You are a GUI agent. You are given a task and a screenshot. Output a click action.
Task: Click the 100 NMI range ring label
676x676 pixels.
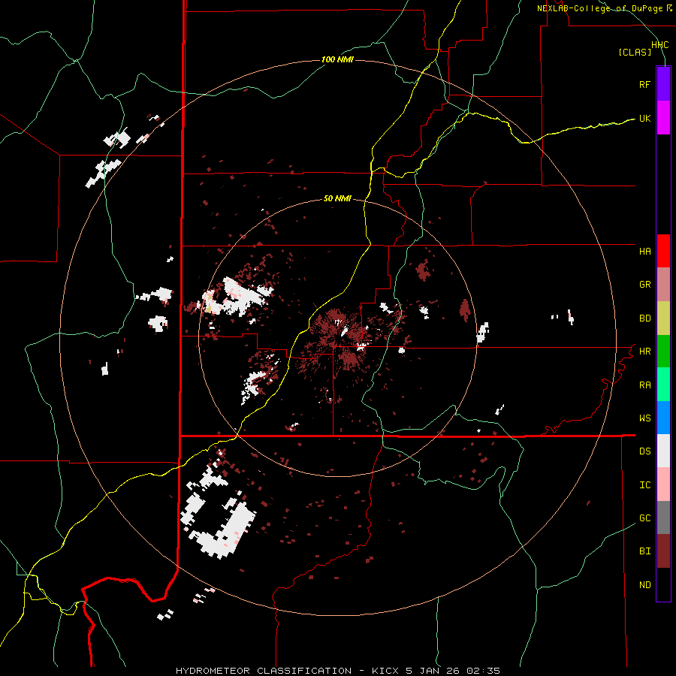(x=337, y=59)
